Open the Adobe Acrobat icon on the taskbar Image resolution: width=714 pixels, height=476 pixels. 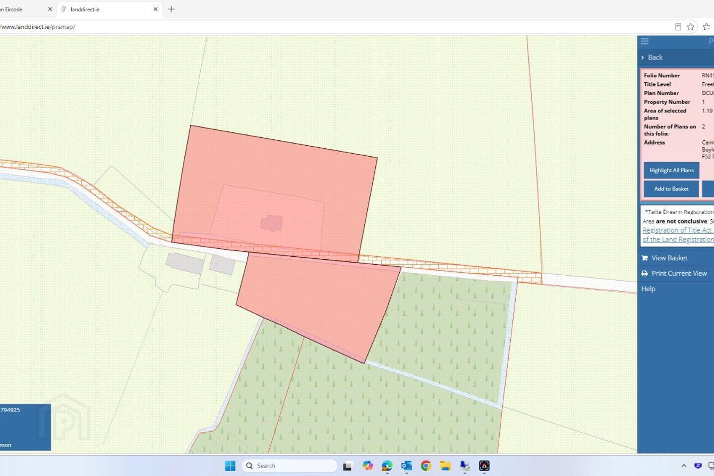pos(484,466)
